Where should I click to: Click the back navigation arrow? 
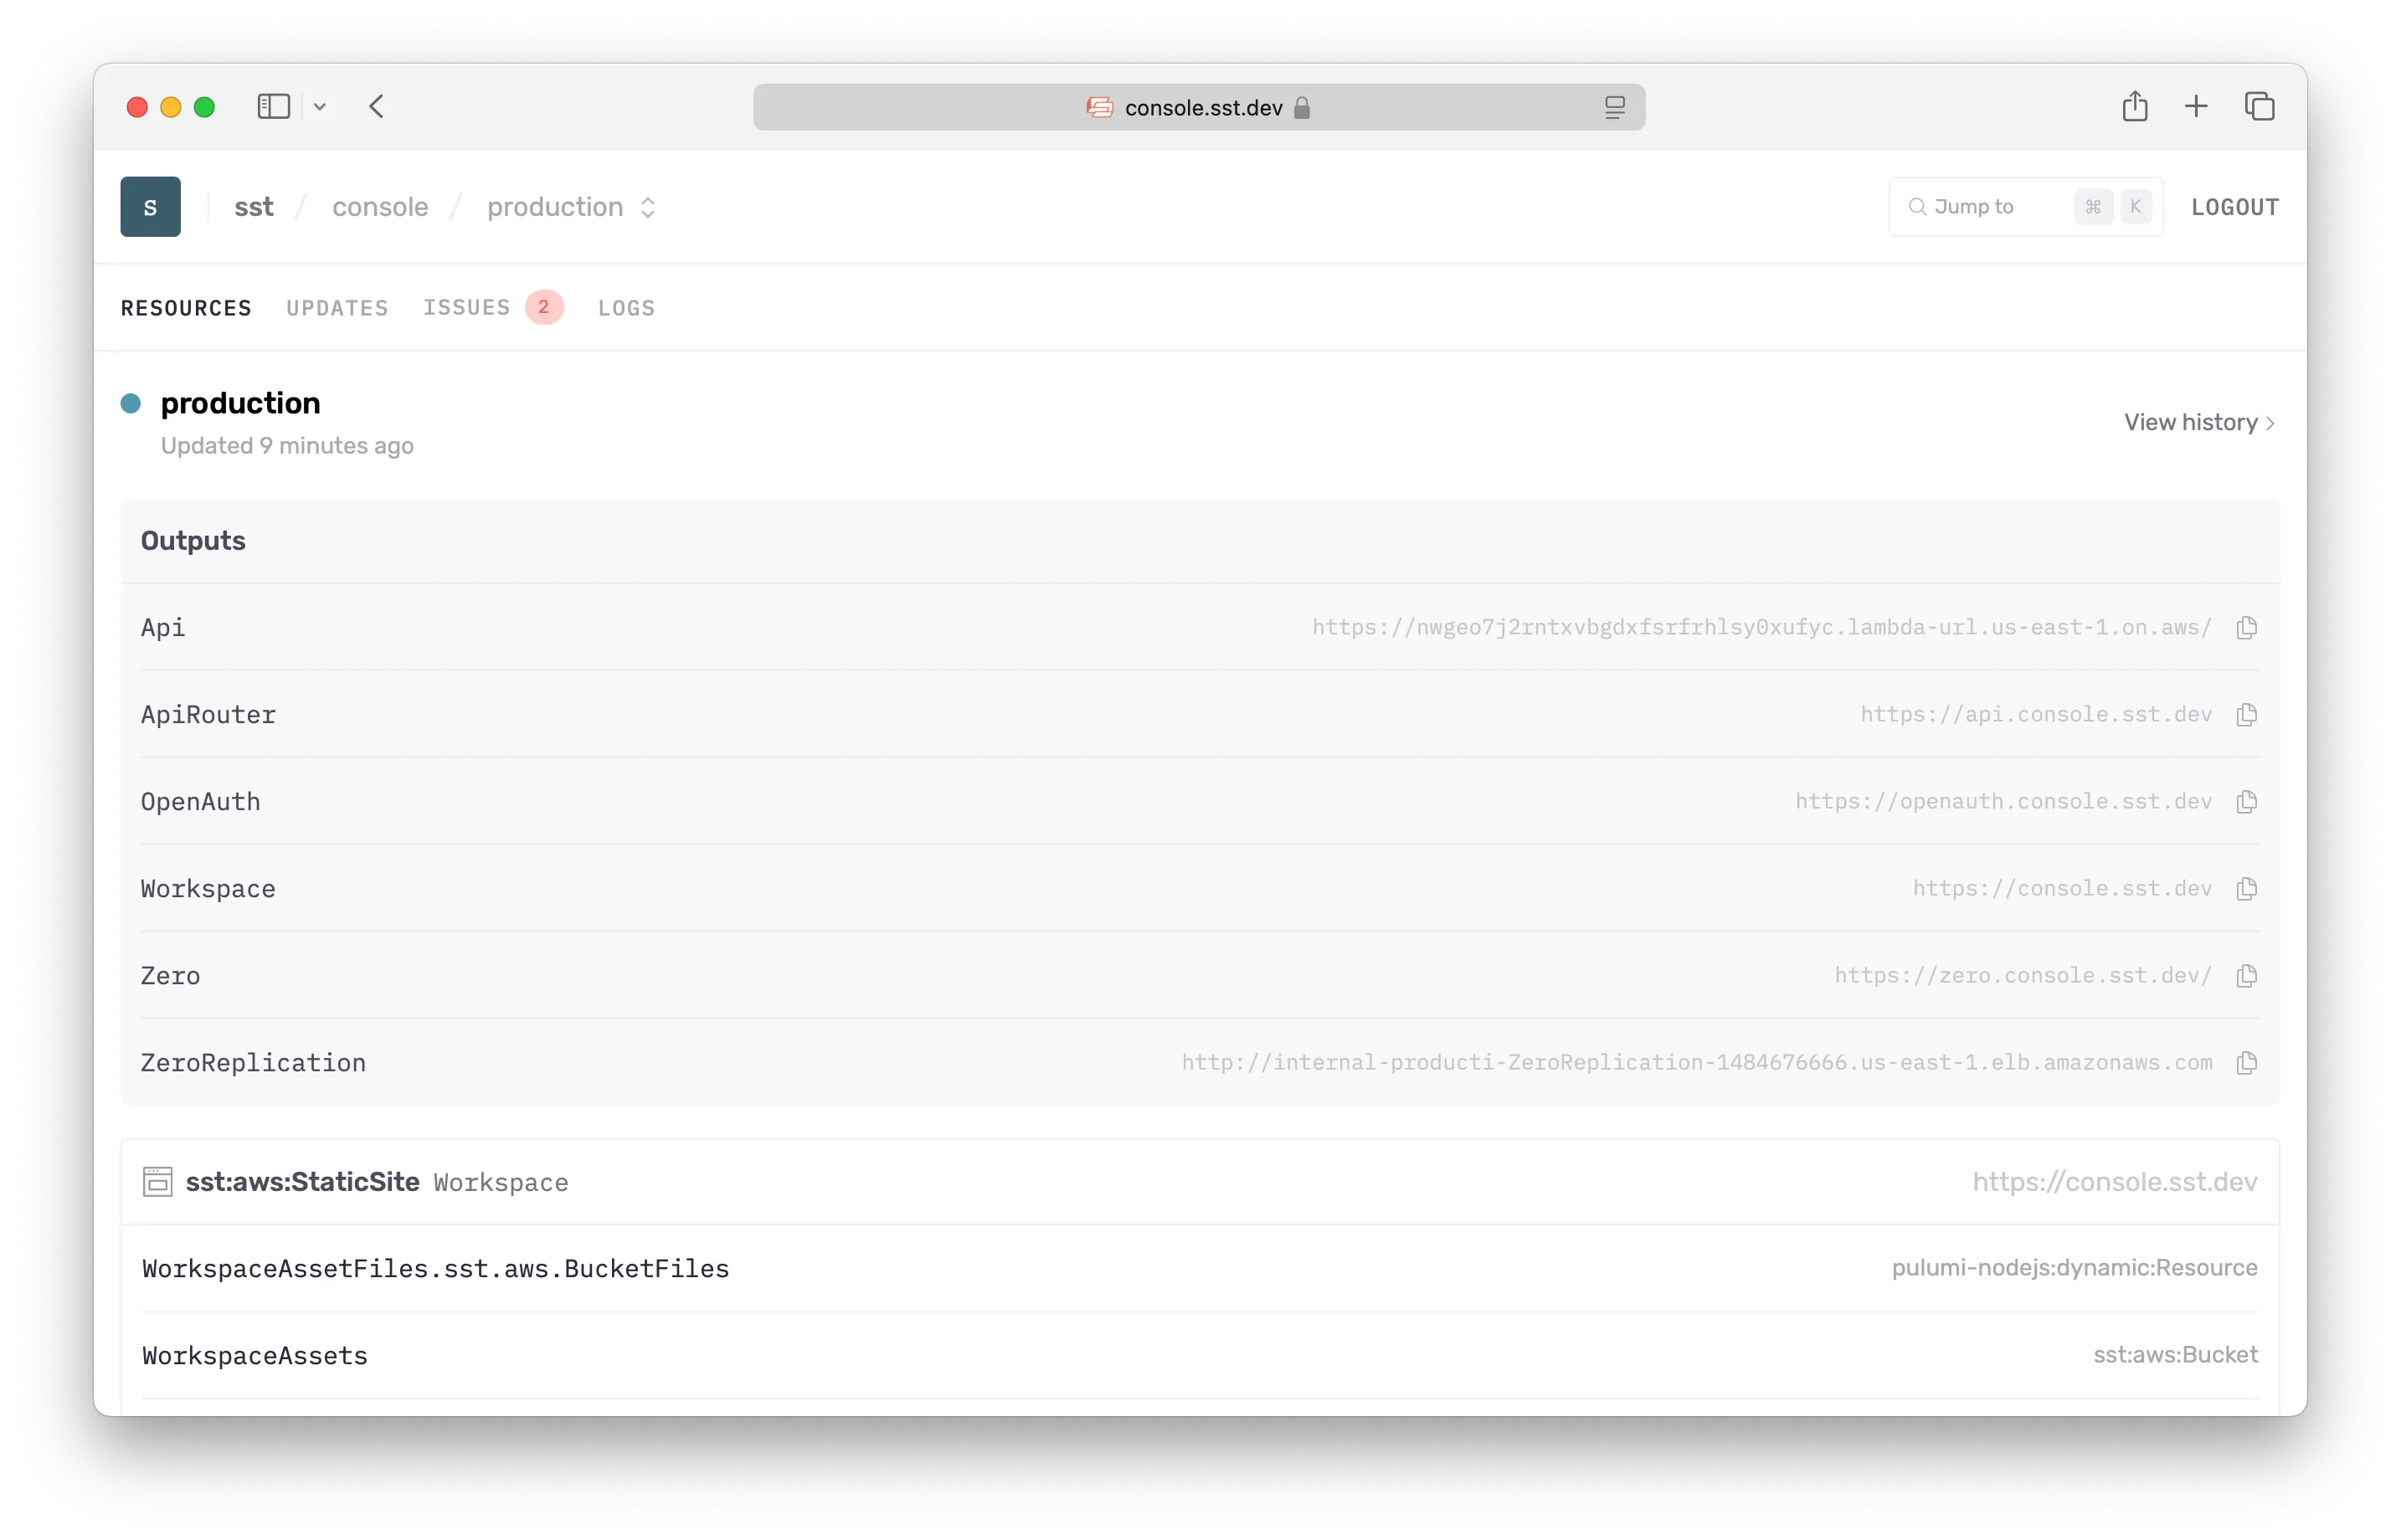click(x=378, y=107)
